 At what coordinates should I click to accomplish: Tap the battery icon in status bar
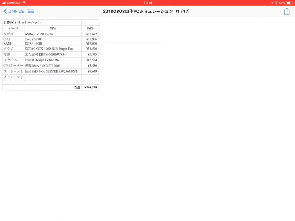[x=290, y=3]
